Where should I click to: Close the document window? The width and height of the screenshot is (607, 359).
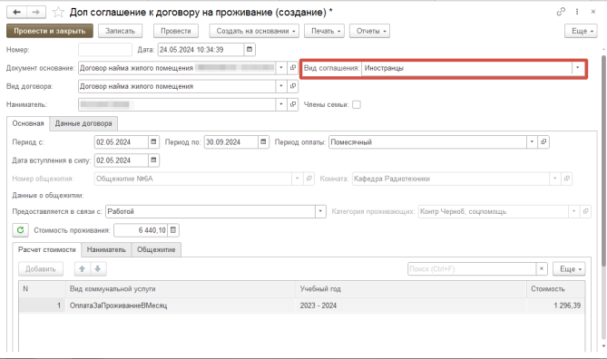[x=593, y=12]
